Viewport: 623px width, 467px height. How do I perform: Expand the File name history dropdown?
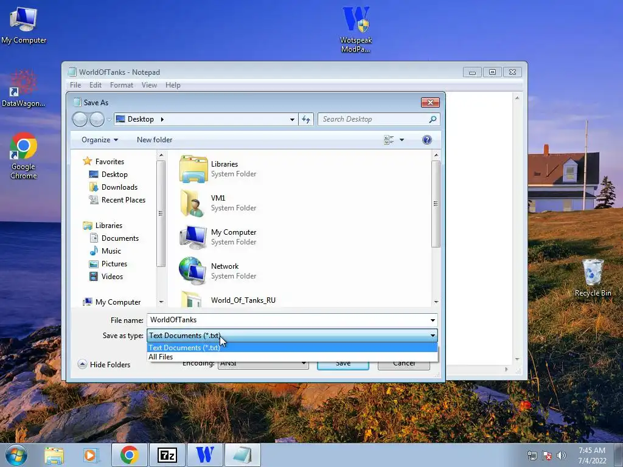(x=433, y=320)
